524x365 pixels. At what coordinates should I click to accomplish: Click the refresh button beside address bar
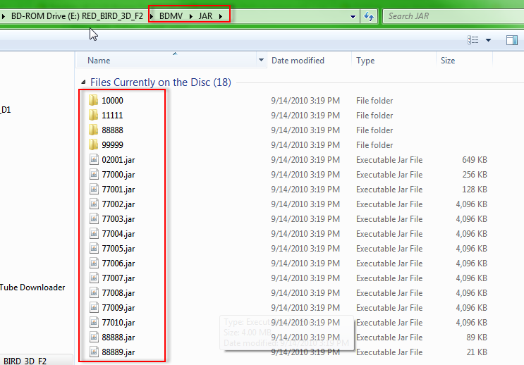coord(369,16)
